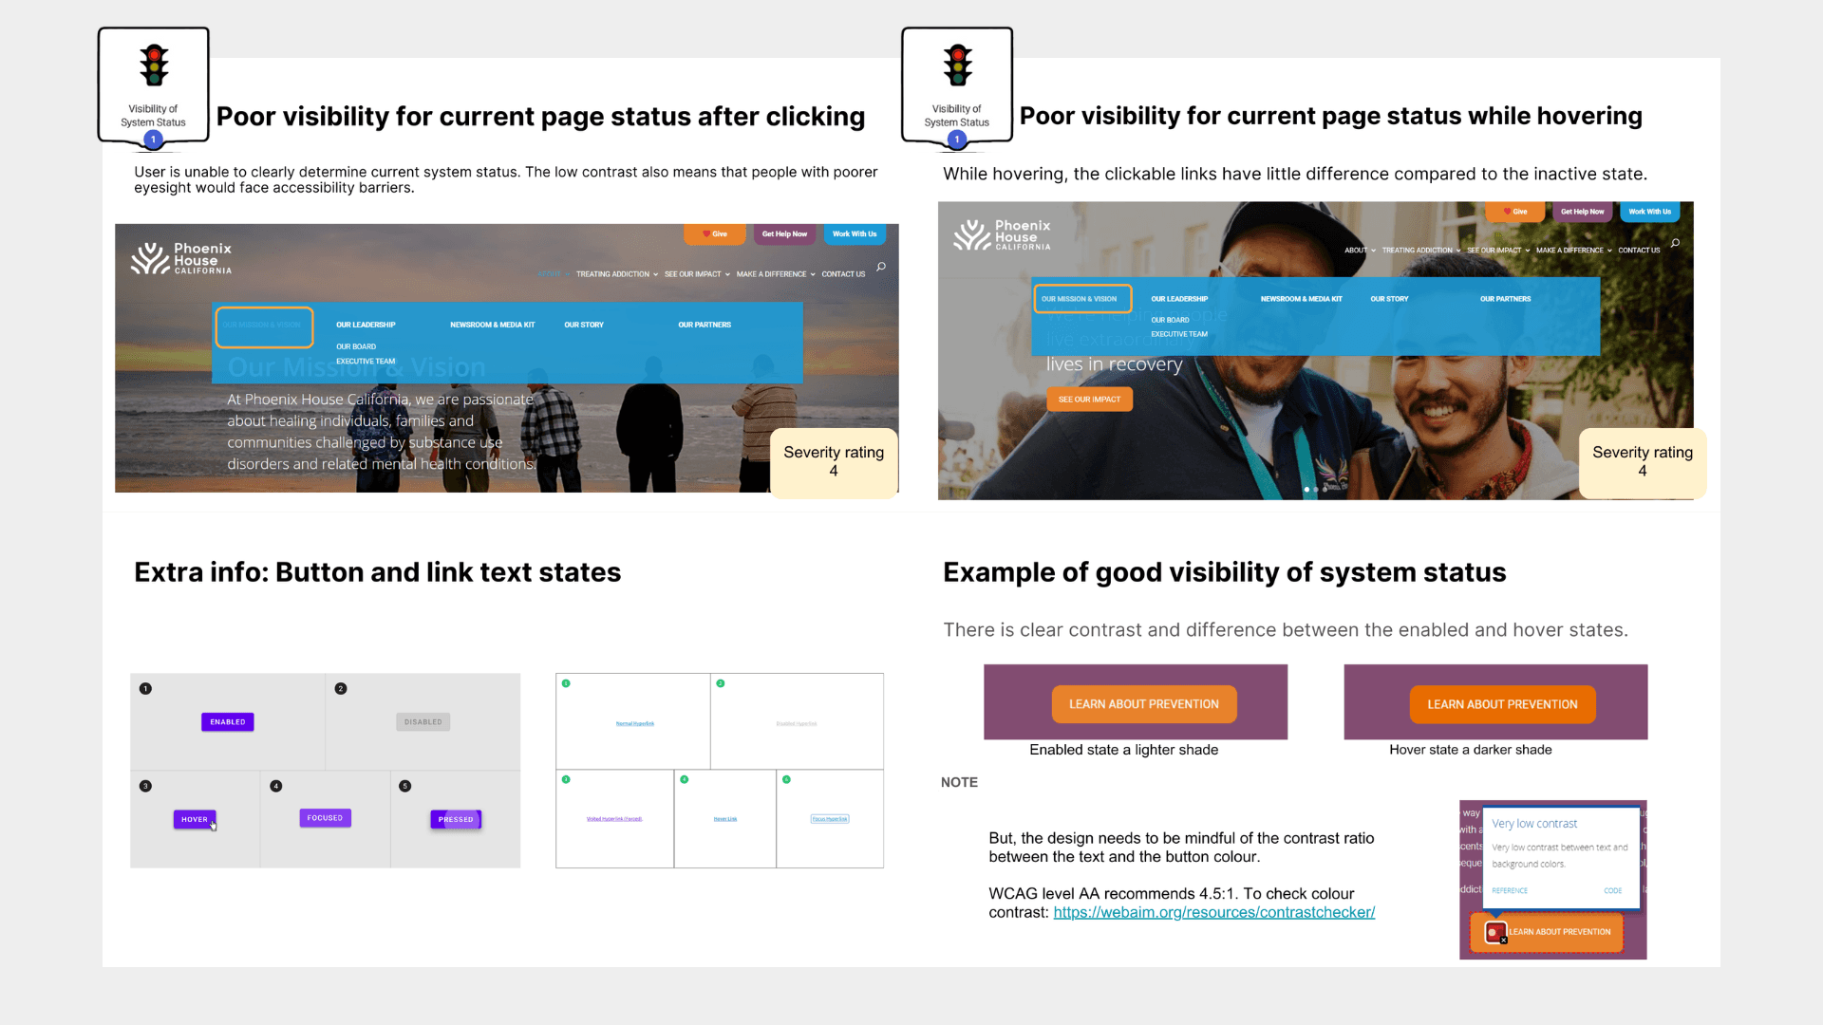Select OUR LEADERSHIP in the right screenshot submenu
The height and width of the screenshot is (1025, 1823).
pyautogui.click(x=1179, y=299)
